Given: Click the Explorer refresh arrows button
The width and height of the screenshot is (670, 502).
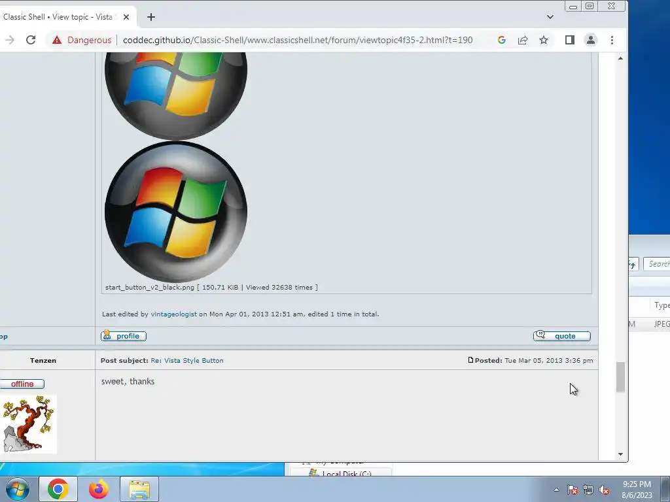Looking at the screenshot, I should 633,264.
